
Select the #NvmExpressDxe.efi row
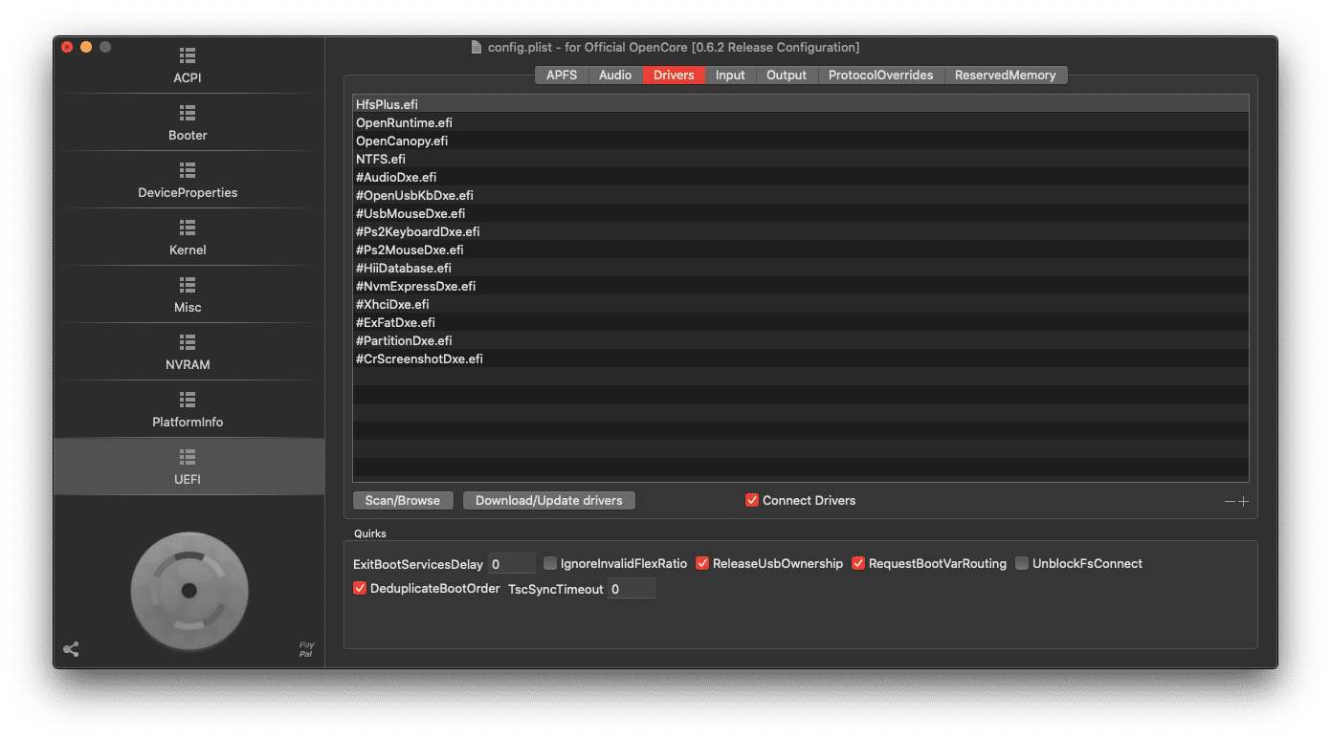coord(801,286)
